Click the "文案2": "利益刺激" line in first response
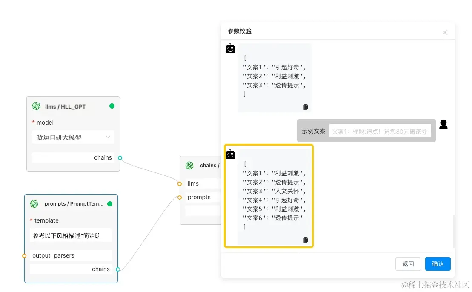The image size is (472, 292). click(274, 76)
